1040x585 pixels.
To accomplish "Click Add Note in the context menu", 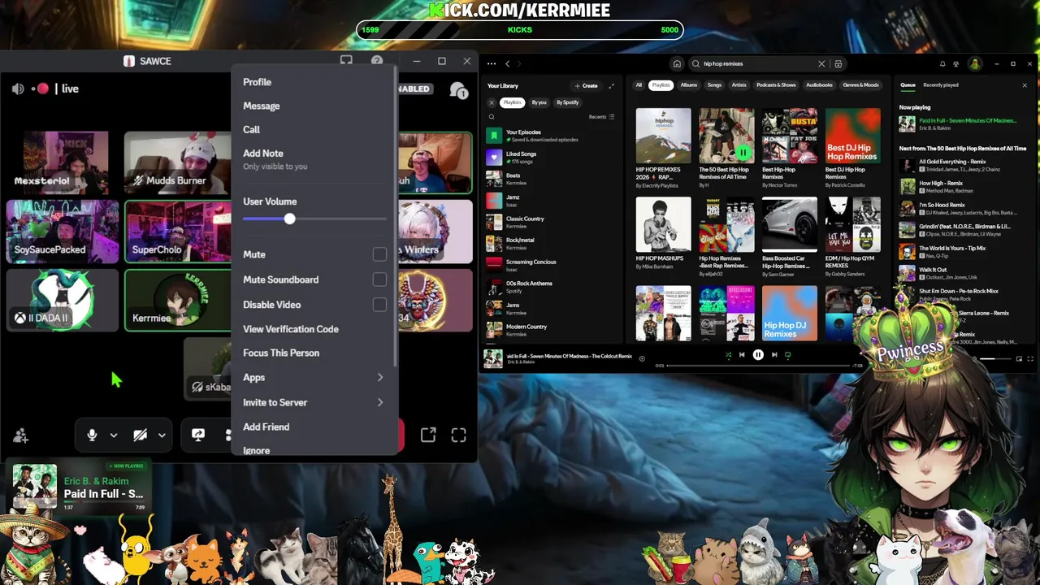I will point(313,158).
